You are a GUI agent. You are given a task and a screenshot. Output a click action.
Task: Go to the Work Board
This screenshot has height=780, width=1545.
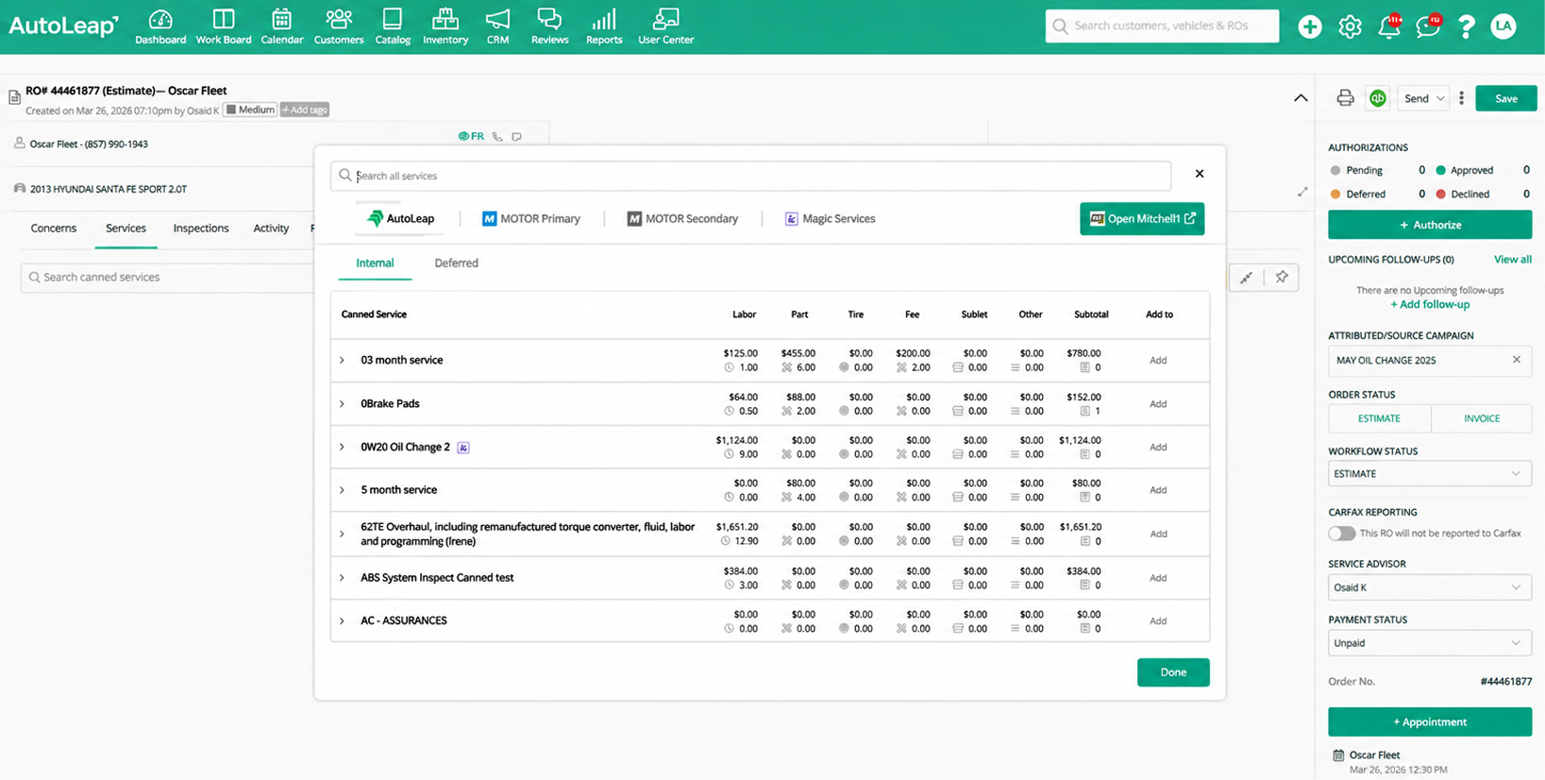(x=224, y=26)
